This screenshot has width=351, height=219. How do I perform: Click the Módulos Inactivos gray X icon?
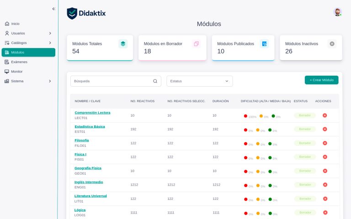click(x=332, y=44)
